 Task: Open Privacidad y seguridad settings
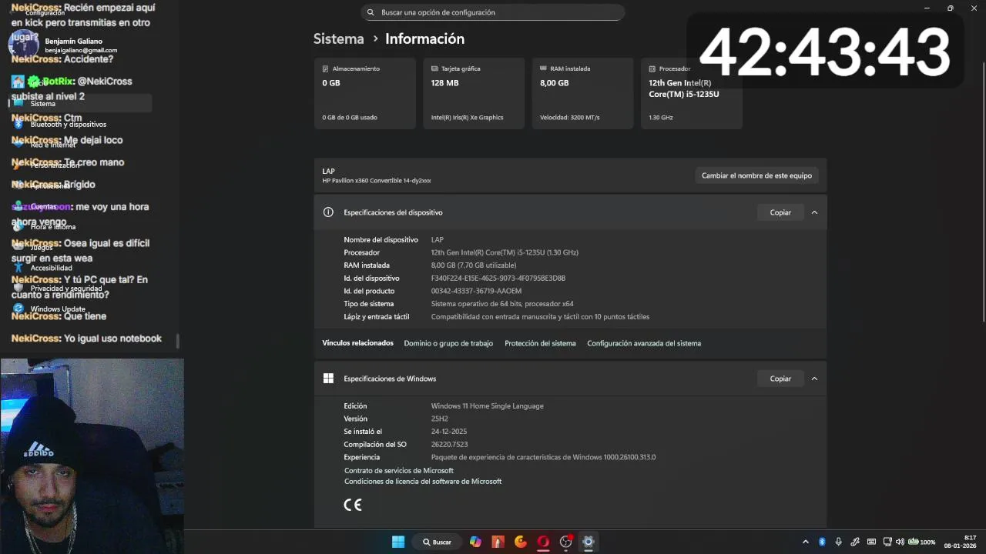click(x=66, y=289)
